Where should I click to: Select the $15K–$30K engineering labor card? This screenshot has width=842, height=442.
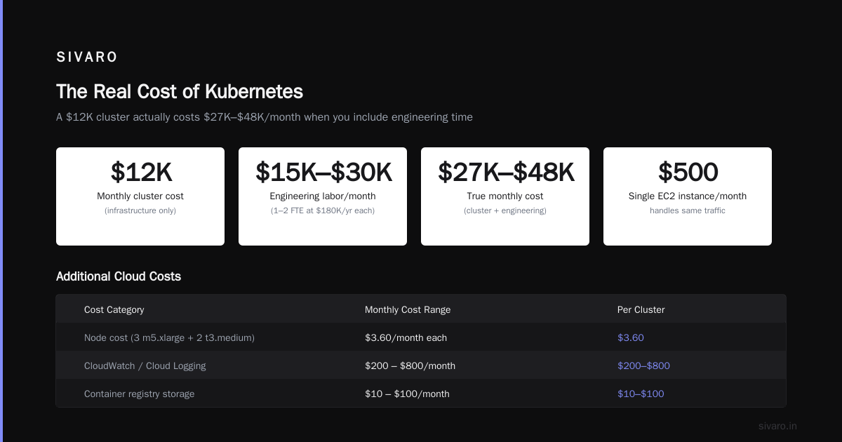pos(323,196)
